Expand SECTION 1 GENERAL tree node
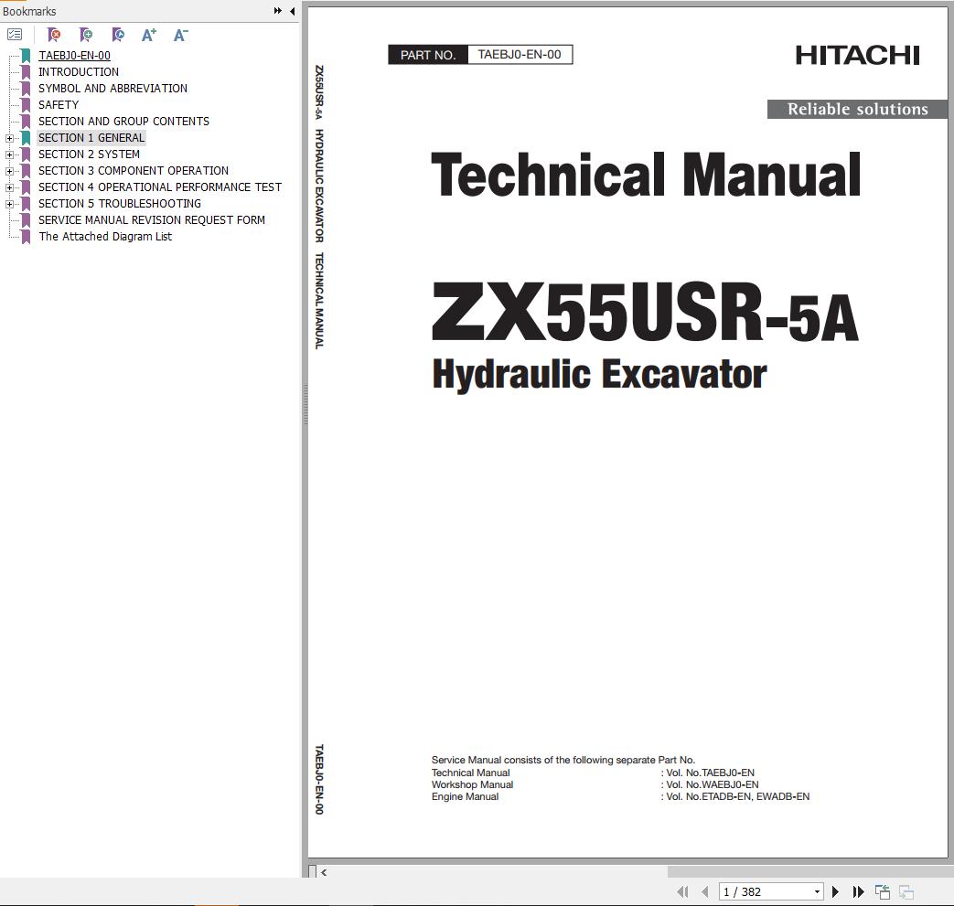The height and width of the screenshot is (906, 954). click(x=9, y=138)
